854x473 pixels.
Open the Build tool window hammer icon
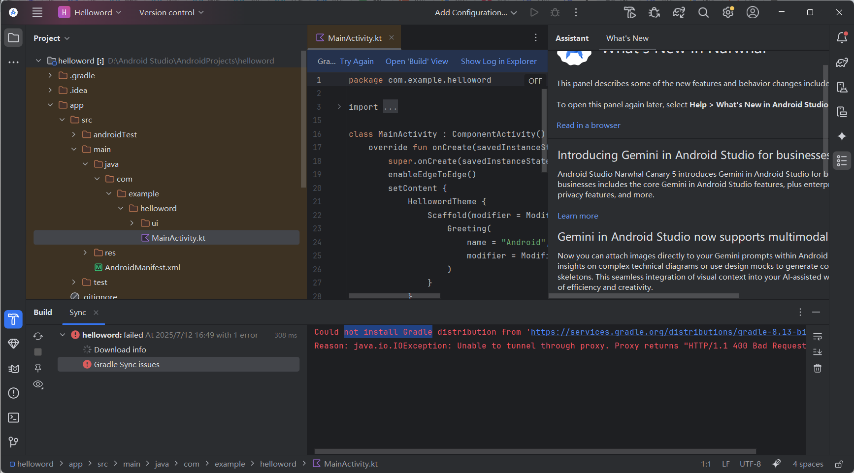[x=13, y=319]
